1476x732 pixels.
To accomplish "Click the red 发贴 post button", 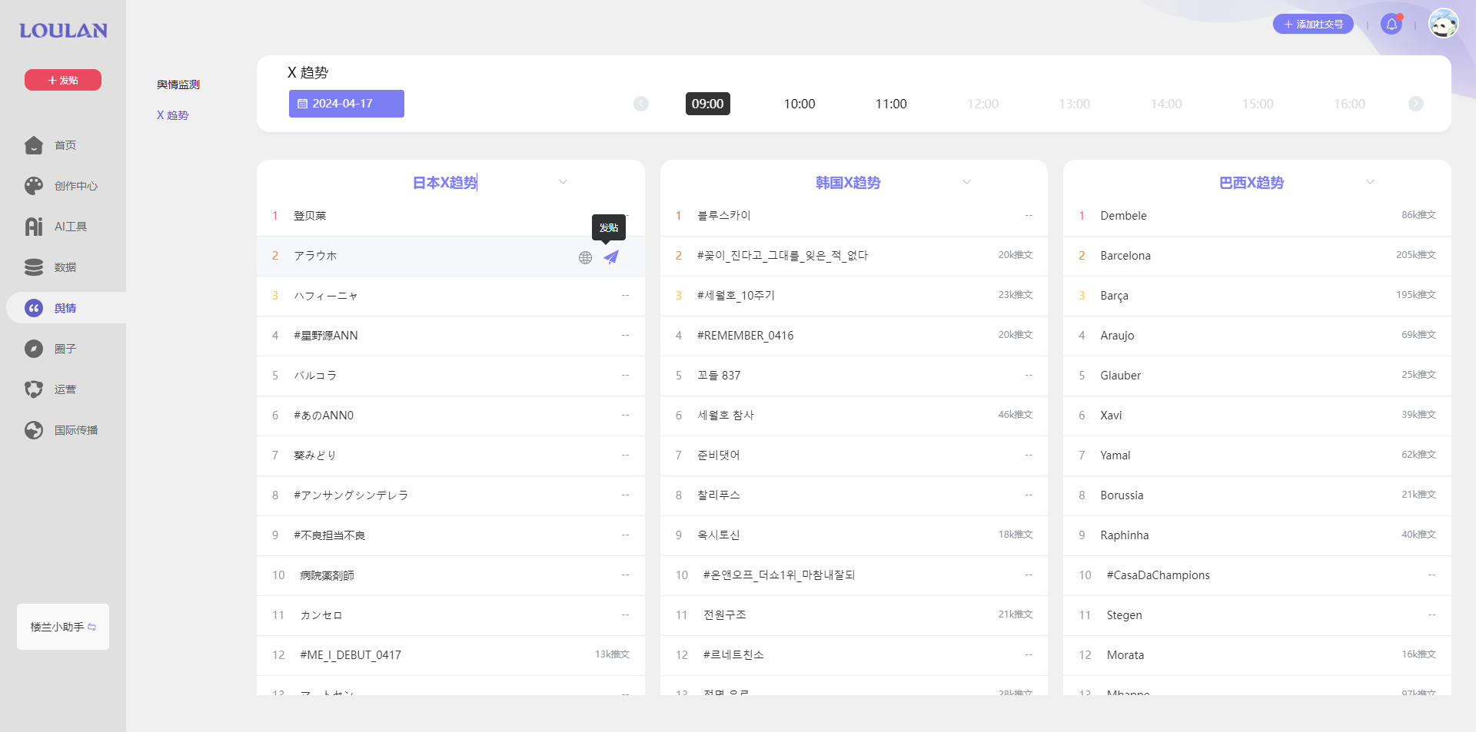I will coord(63,80).
